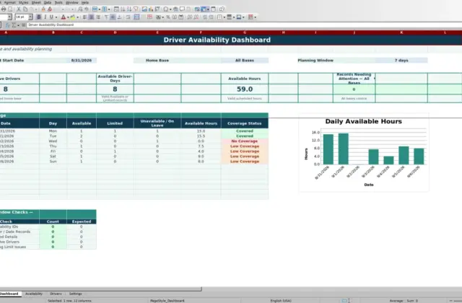The width and height of the screenshot is (462, 303).
Task: Open the Sheet menu
Action: pyautogui.click(x=36, y=2)
